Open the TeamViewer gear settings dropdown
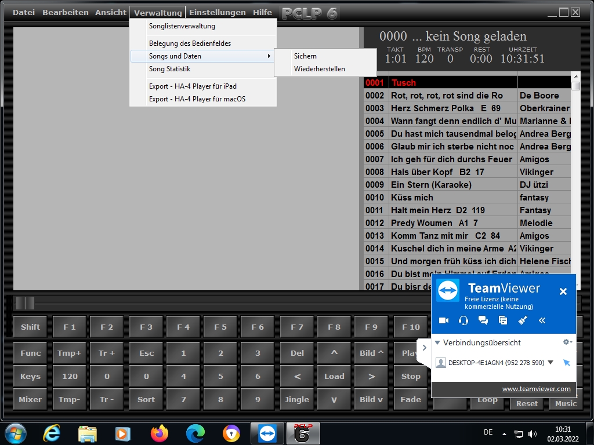 [567, 342]
